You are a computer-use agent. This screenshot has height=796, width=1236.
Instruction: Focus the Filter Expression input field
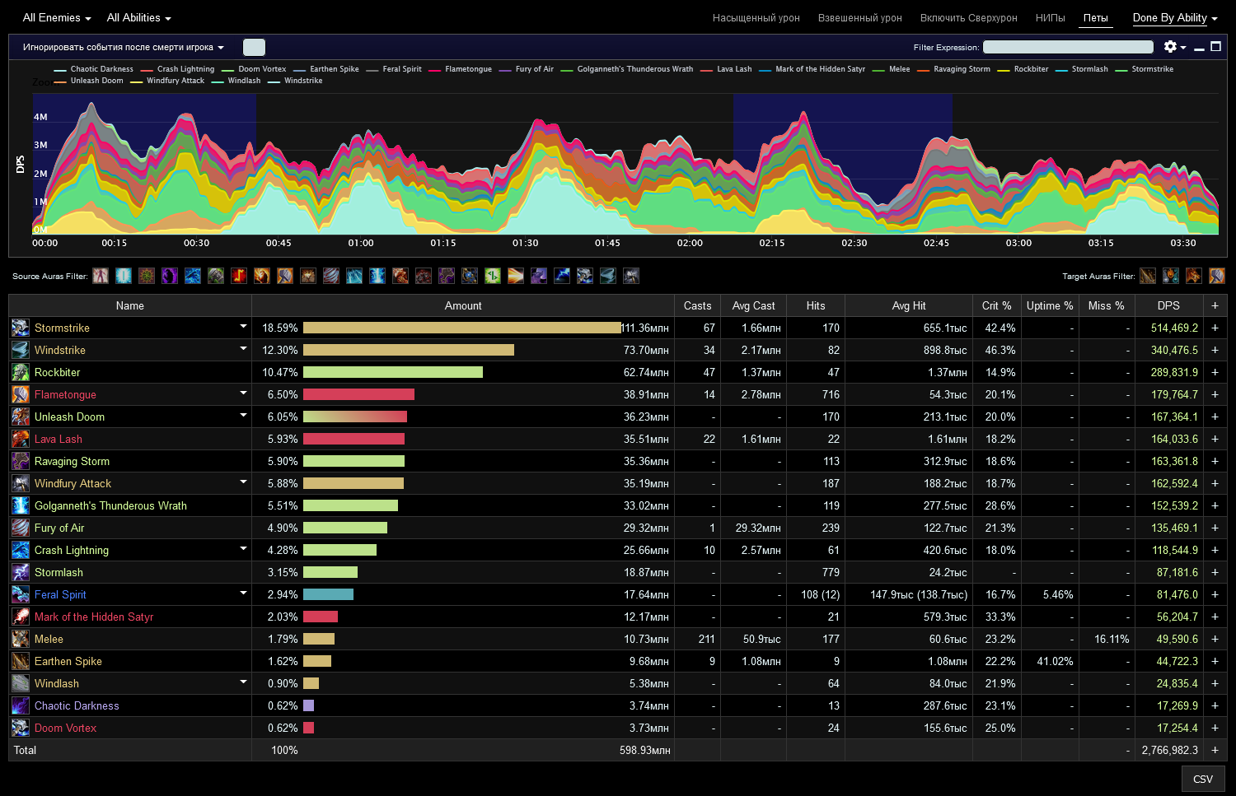click(x=1068, y=47)
